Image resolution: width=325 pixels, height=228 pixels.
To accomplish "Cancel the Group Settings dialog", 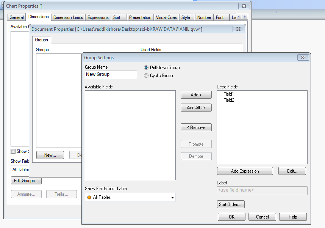I will (262, 217).
